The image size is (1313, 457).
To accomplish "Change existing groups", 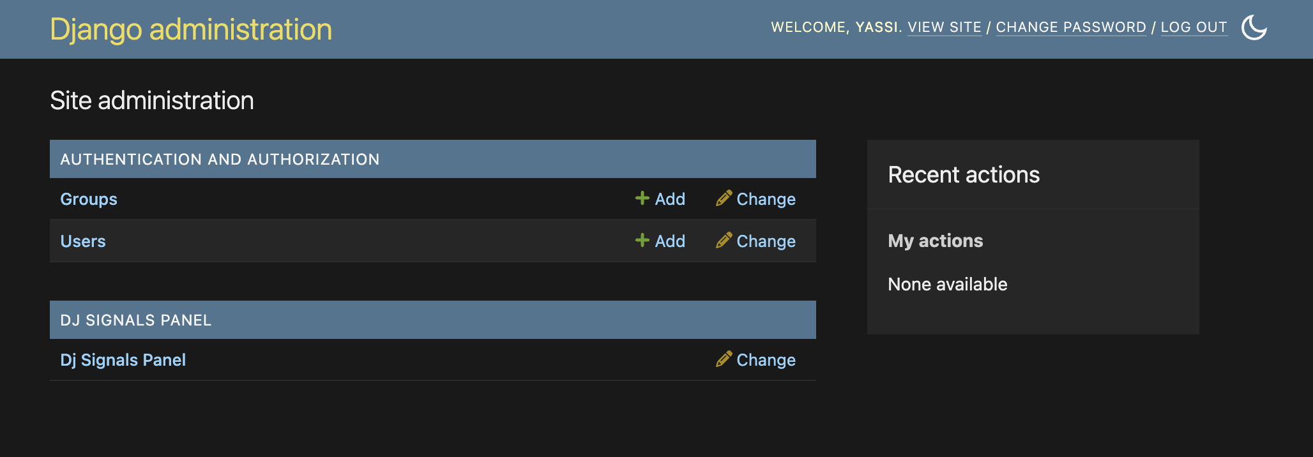I will click(766, 199).
